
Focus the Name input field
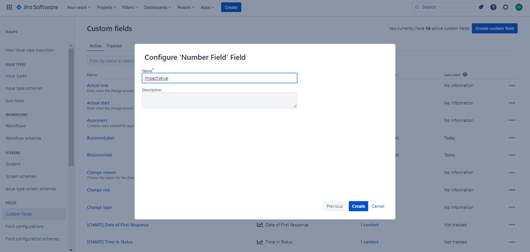(x=219, y=78)
